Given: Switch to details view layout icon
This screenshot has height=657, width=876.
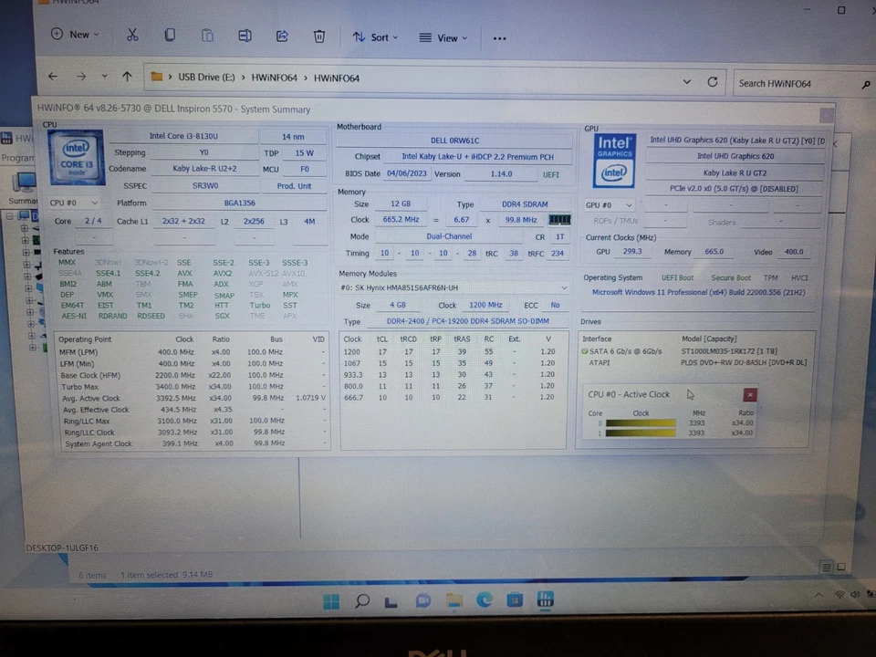Looking at the screenshot, I should (x=827, y=567).
